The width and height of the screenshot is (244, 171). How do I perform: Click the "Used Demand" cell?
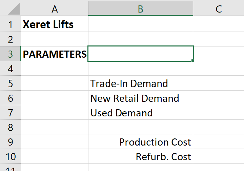141,112
